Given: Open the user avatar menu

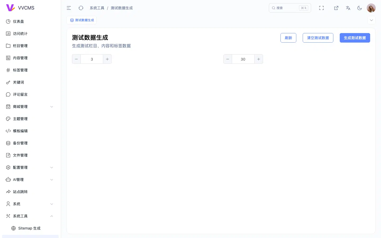Looking at the screenshot, I should click(x=371, y=8).
